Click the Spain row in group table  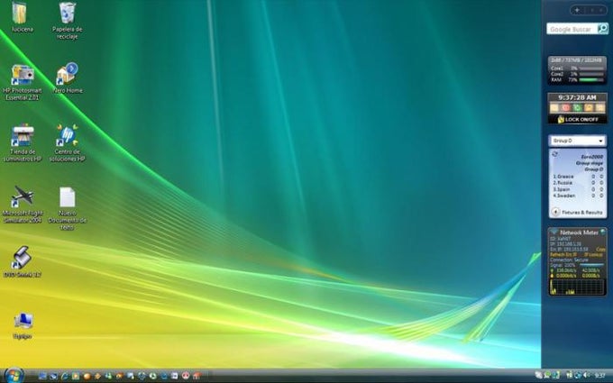click(578, 189)
